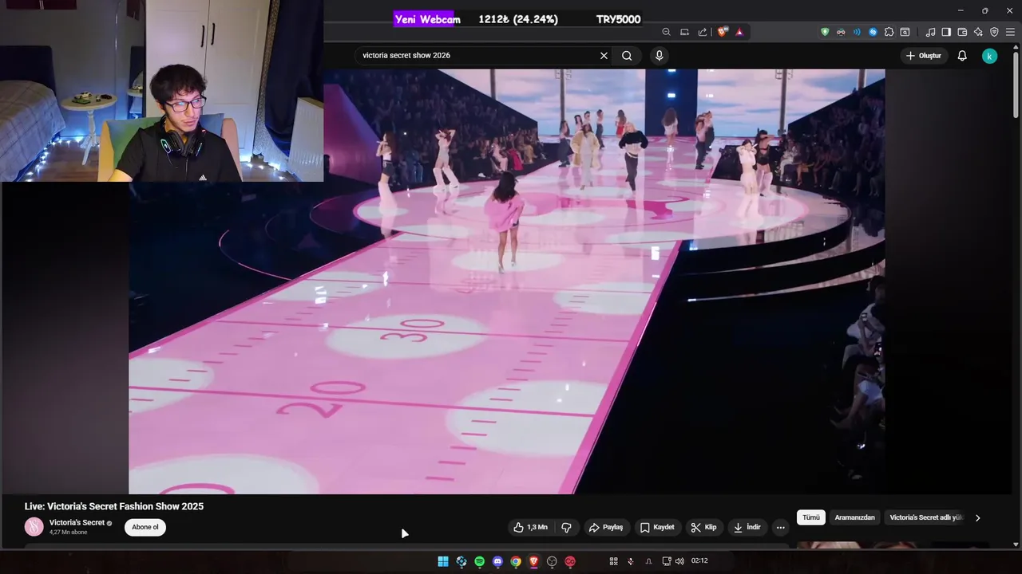Open the Victoria's Secret channel name
Viewport: 1022px width, 574px height.
click(77, 523)
